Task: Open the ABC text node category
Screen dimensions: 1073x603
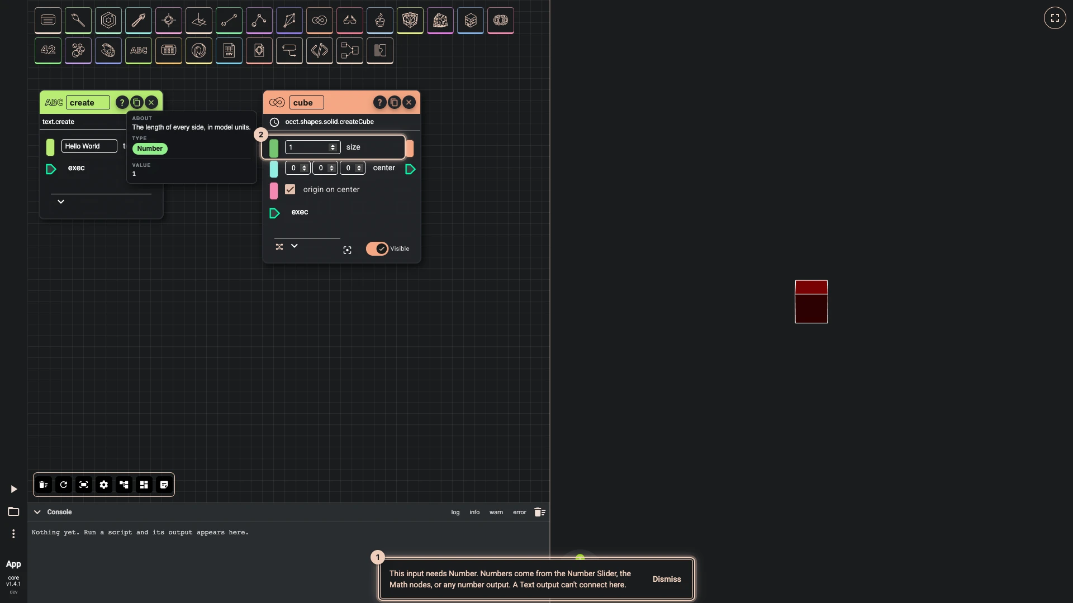Action: pos(139,50)
